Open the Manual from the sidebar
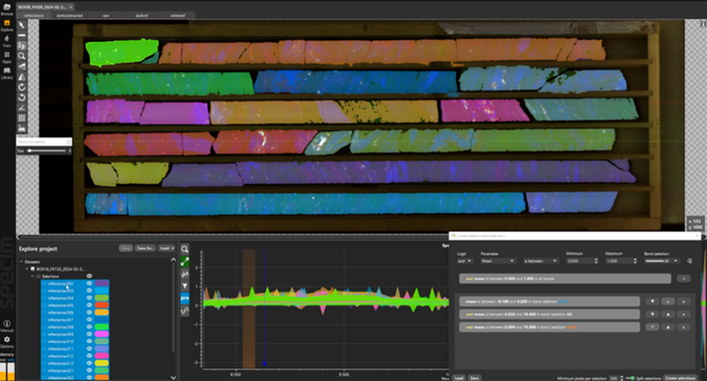Screen dimensions: 707x381 tap(7, 326)
